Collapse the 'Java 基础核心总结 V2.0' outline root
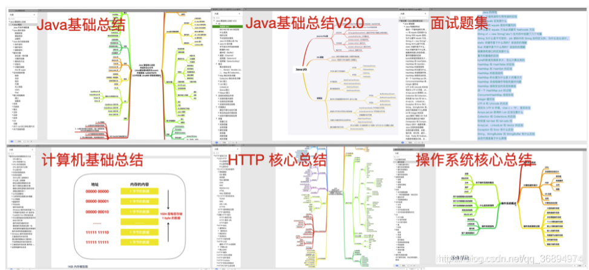This screenshot has height=270, width=589. (214, 21)
